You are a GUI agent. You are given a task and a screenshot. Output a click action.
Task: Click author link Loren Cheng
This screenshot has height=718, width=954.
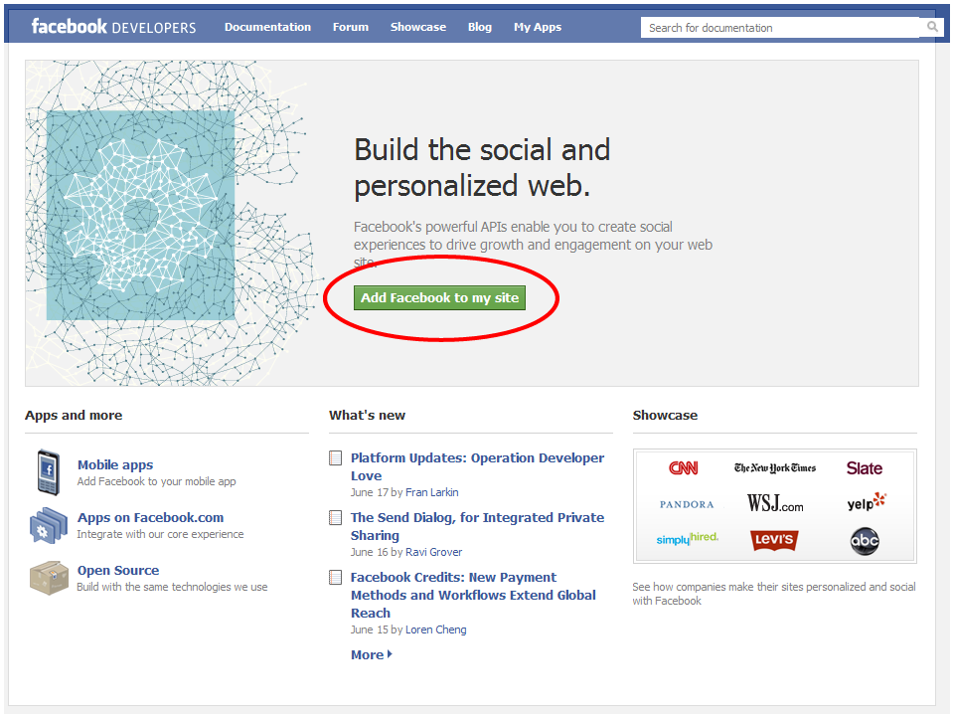tap(435, 629)
